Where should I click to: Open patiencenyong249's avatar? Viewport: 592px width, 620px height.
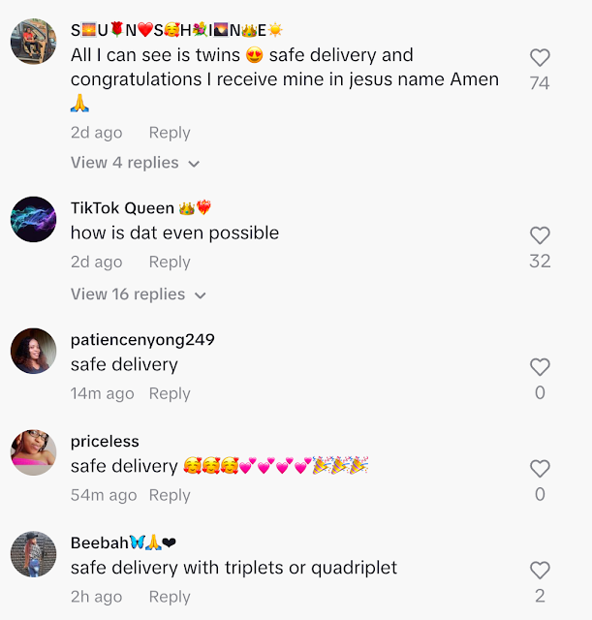click(34, 351)
